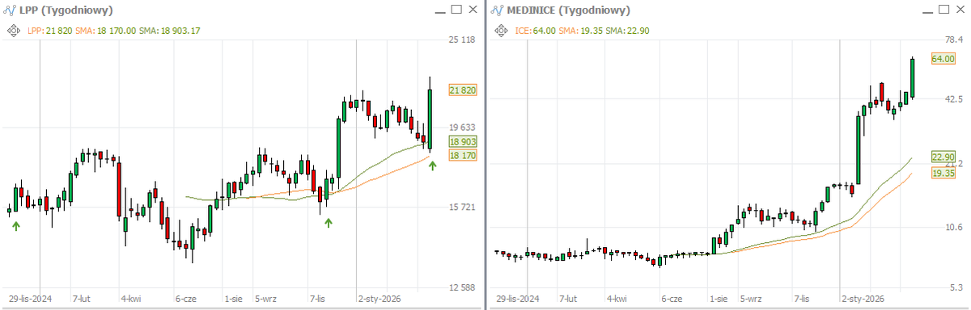
Task: Click the 12 588 price axis label
Action: tap(461, 287)
